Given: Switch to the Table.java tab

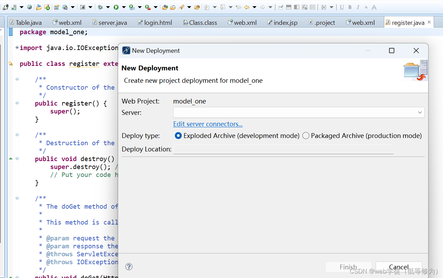Looking at the screenshot, I should [x=26, y=22].
